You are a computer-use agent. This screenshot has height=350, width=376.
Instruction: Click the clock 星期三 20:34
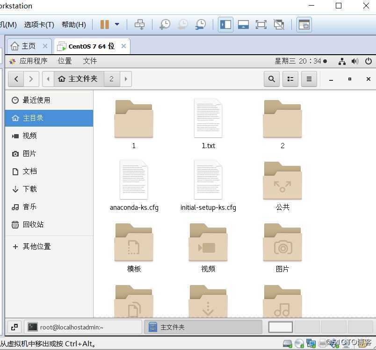(300, 61)
